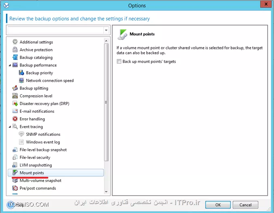Click the SNMP notifications bubble icon
Viewport: 274px width, 213px height.
tap(21, 134)
